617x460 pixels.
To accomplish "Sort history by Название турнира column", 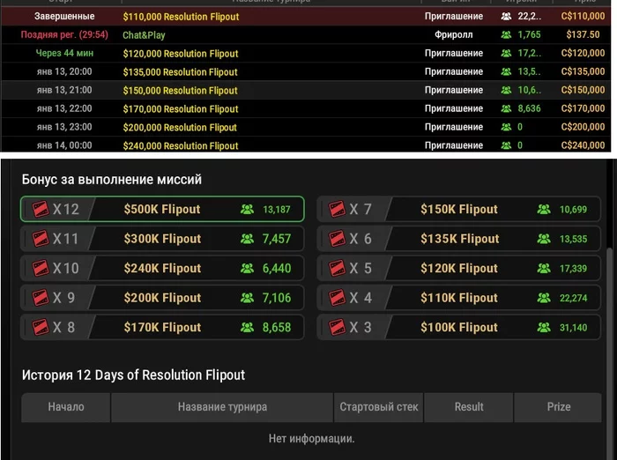I will [222, 407].
